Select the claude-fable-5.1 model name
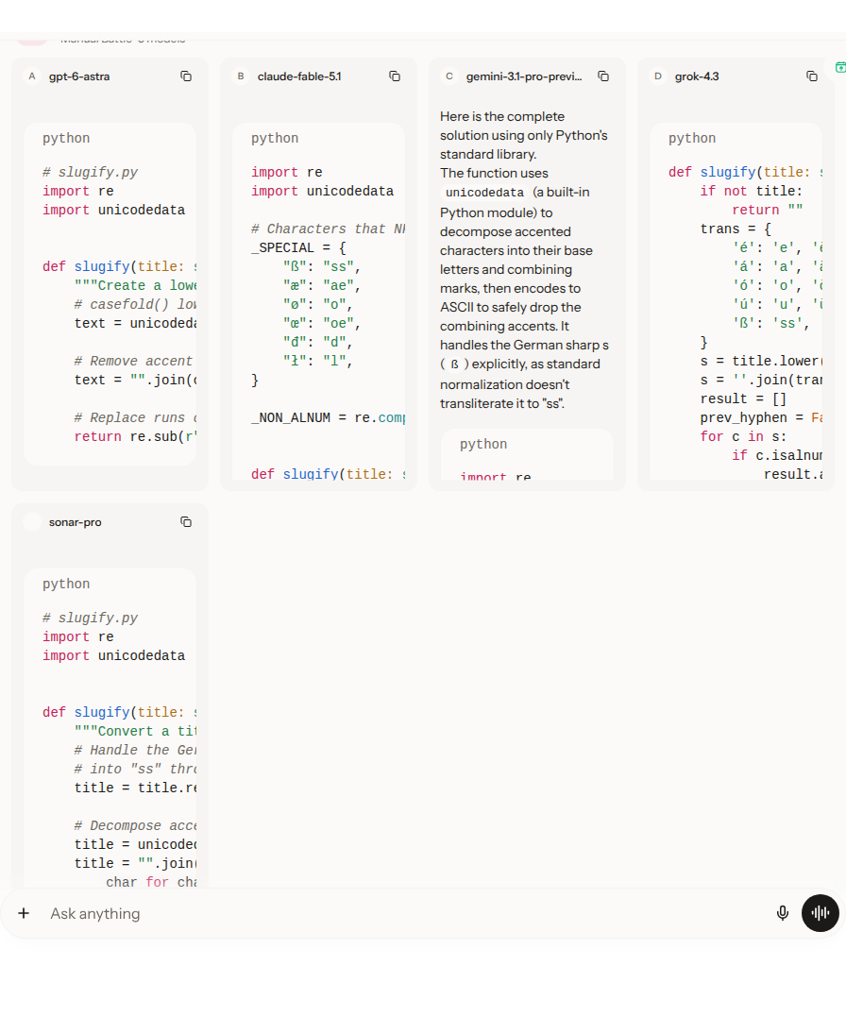The height and width of the screenshot is (1017, 846). (x=299, y=76)
